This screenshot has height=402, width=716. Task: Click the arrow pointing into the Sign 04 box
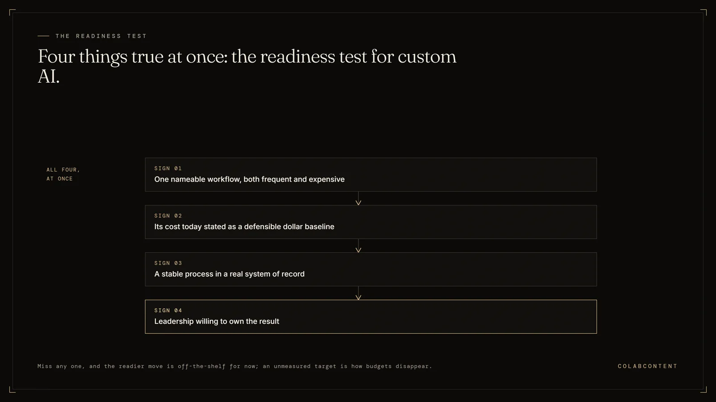coord(358,293)
